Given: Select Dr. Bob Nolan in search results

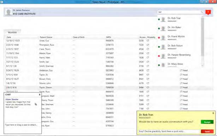Looking at the screenshot, I should [179, 47].
